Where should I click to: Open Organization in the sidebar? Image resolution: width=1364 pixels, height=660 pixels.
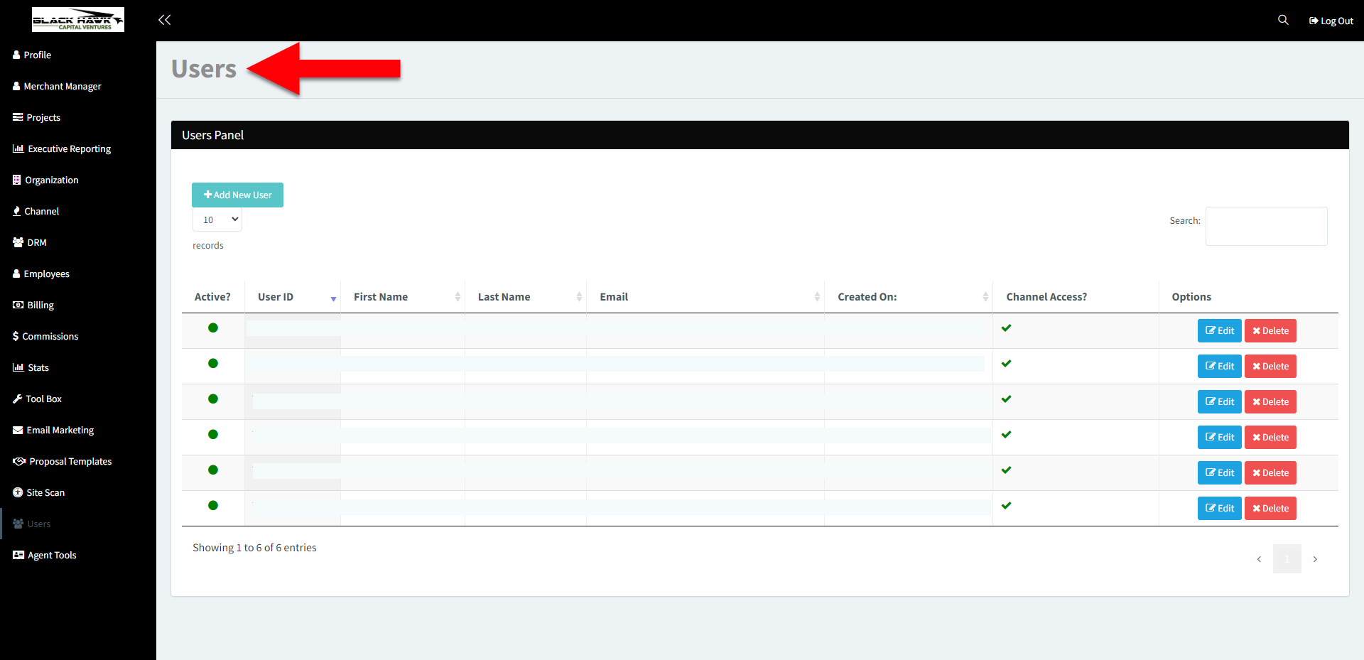point(45,180)
